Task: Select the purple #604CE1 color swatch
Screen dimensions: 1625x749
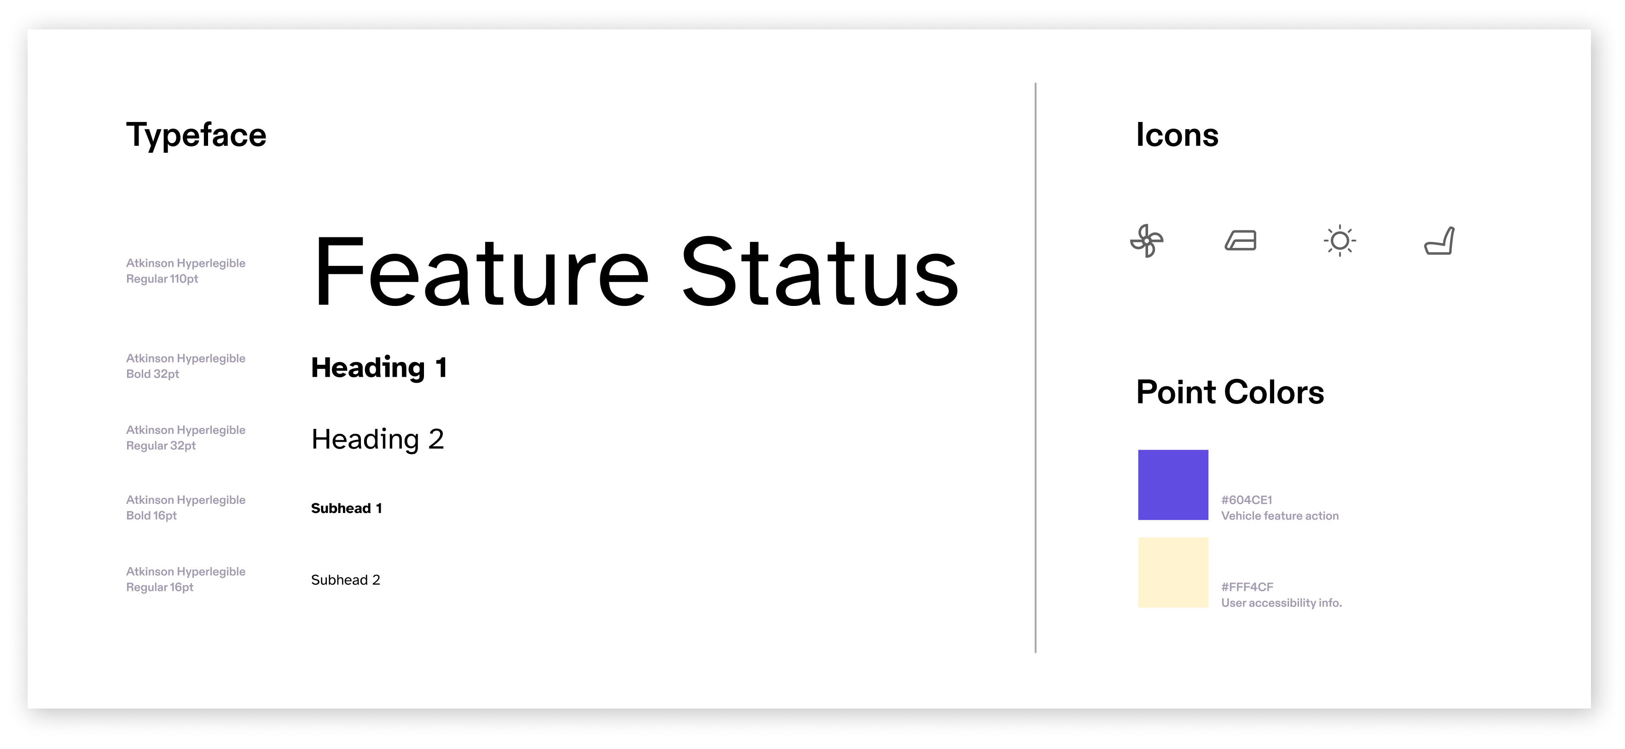Action: coord(1172,484)
